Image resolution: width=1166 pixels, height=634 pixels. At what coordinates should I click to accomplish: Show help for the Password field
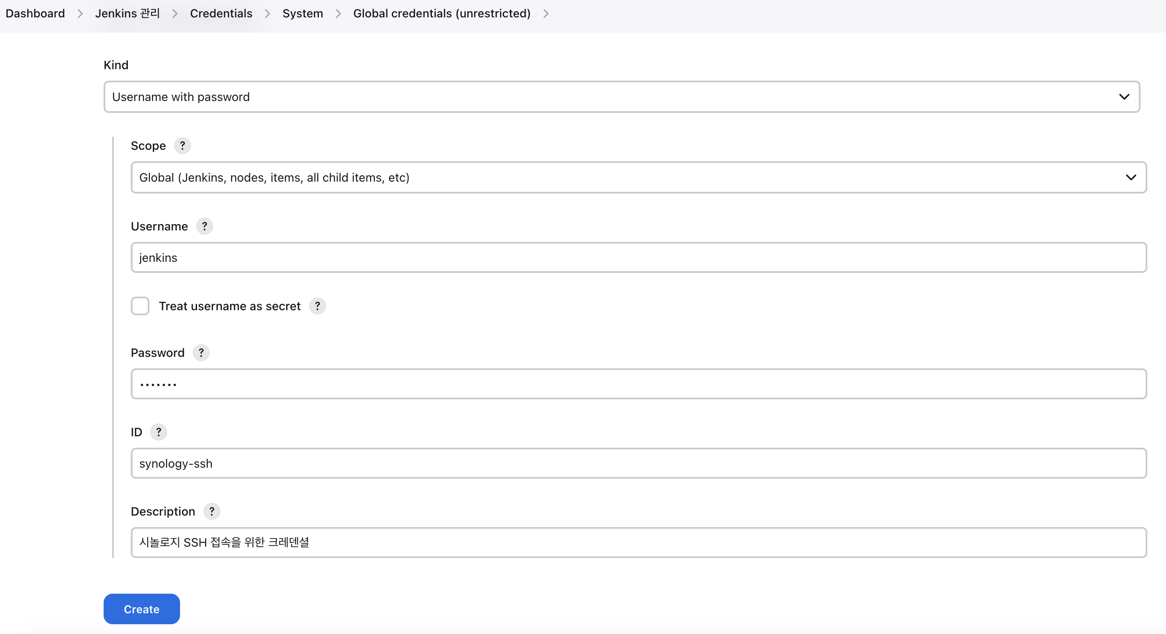201,353
